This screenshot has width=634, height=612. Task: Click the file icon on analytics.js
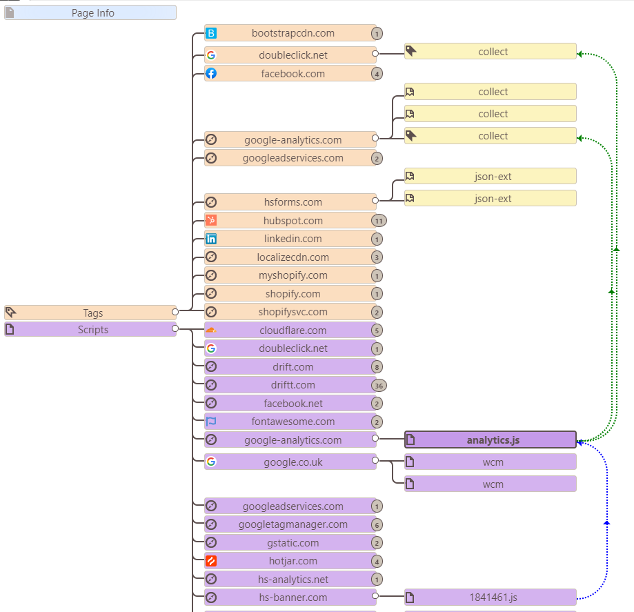(410, 440)
